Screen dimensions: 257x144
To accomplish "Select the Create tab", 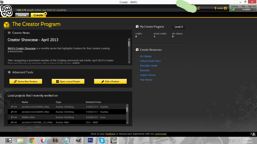I will click(38, 15).
